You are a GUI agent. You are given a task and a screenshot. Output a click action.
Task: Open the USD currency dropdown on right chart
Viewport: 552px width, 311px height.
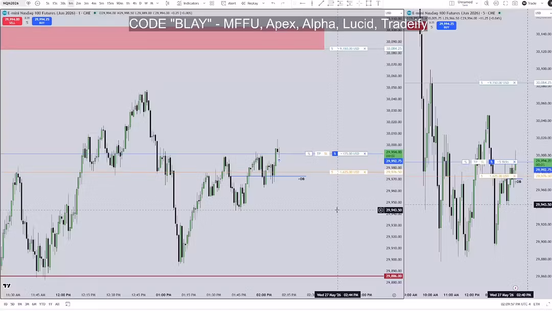[543, 13]
